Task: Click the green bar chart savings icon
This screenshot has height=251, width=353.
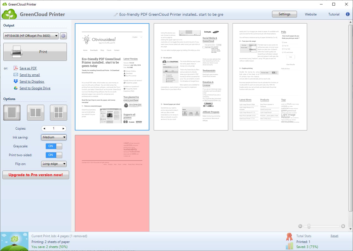Action: pyautogui.click(x=289, y=246)
